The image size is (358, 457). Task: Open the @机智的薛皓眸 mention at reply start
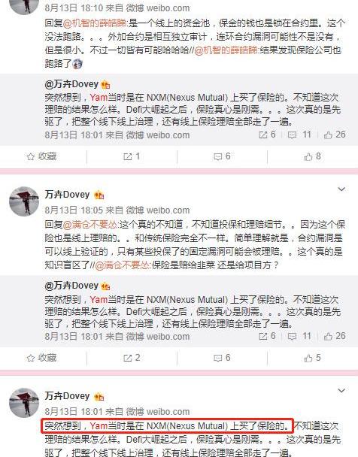(95, 23)
